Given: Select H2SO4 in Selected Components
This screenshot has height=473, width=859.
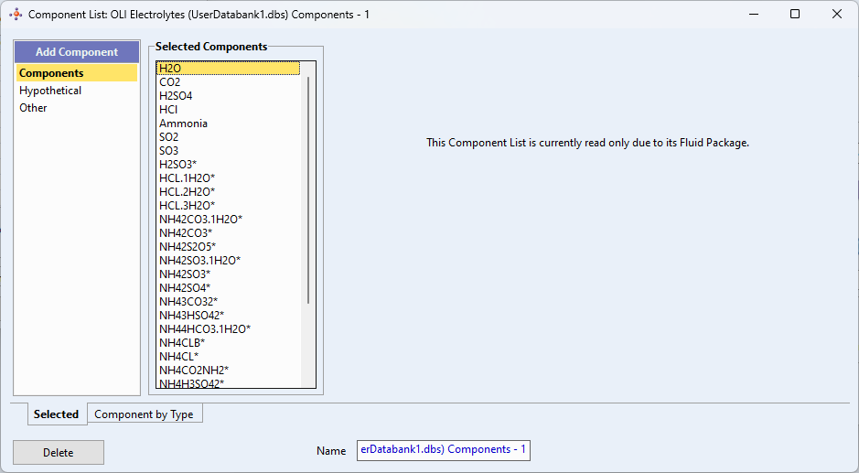Looking at the screenshot, I should pyautogui.click(x=176, y=96).
